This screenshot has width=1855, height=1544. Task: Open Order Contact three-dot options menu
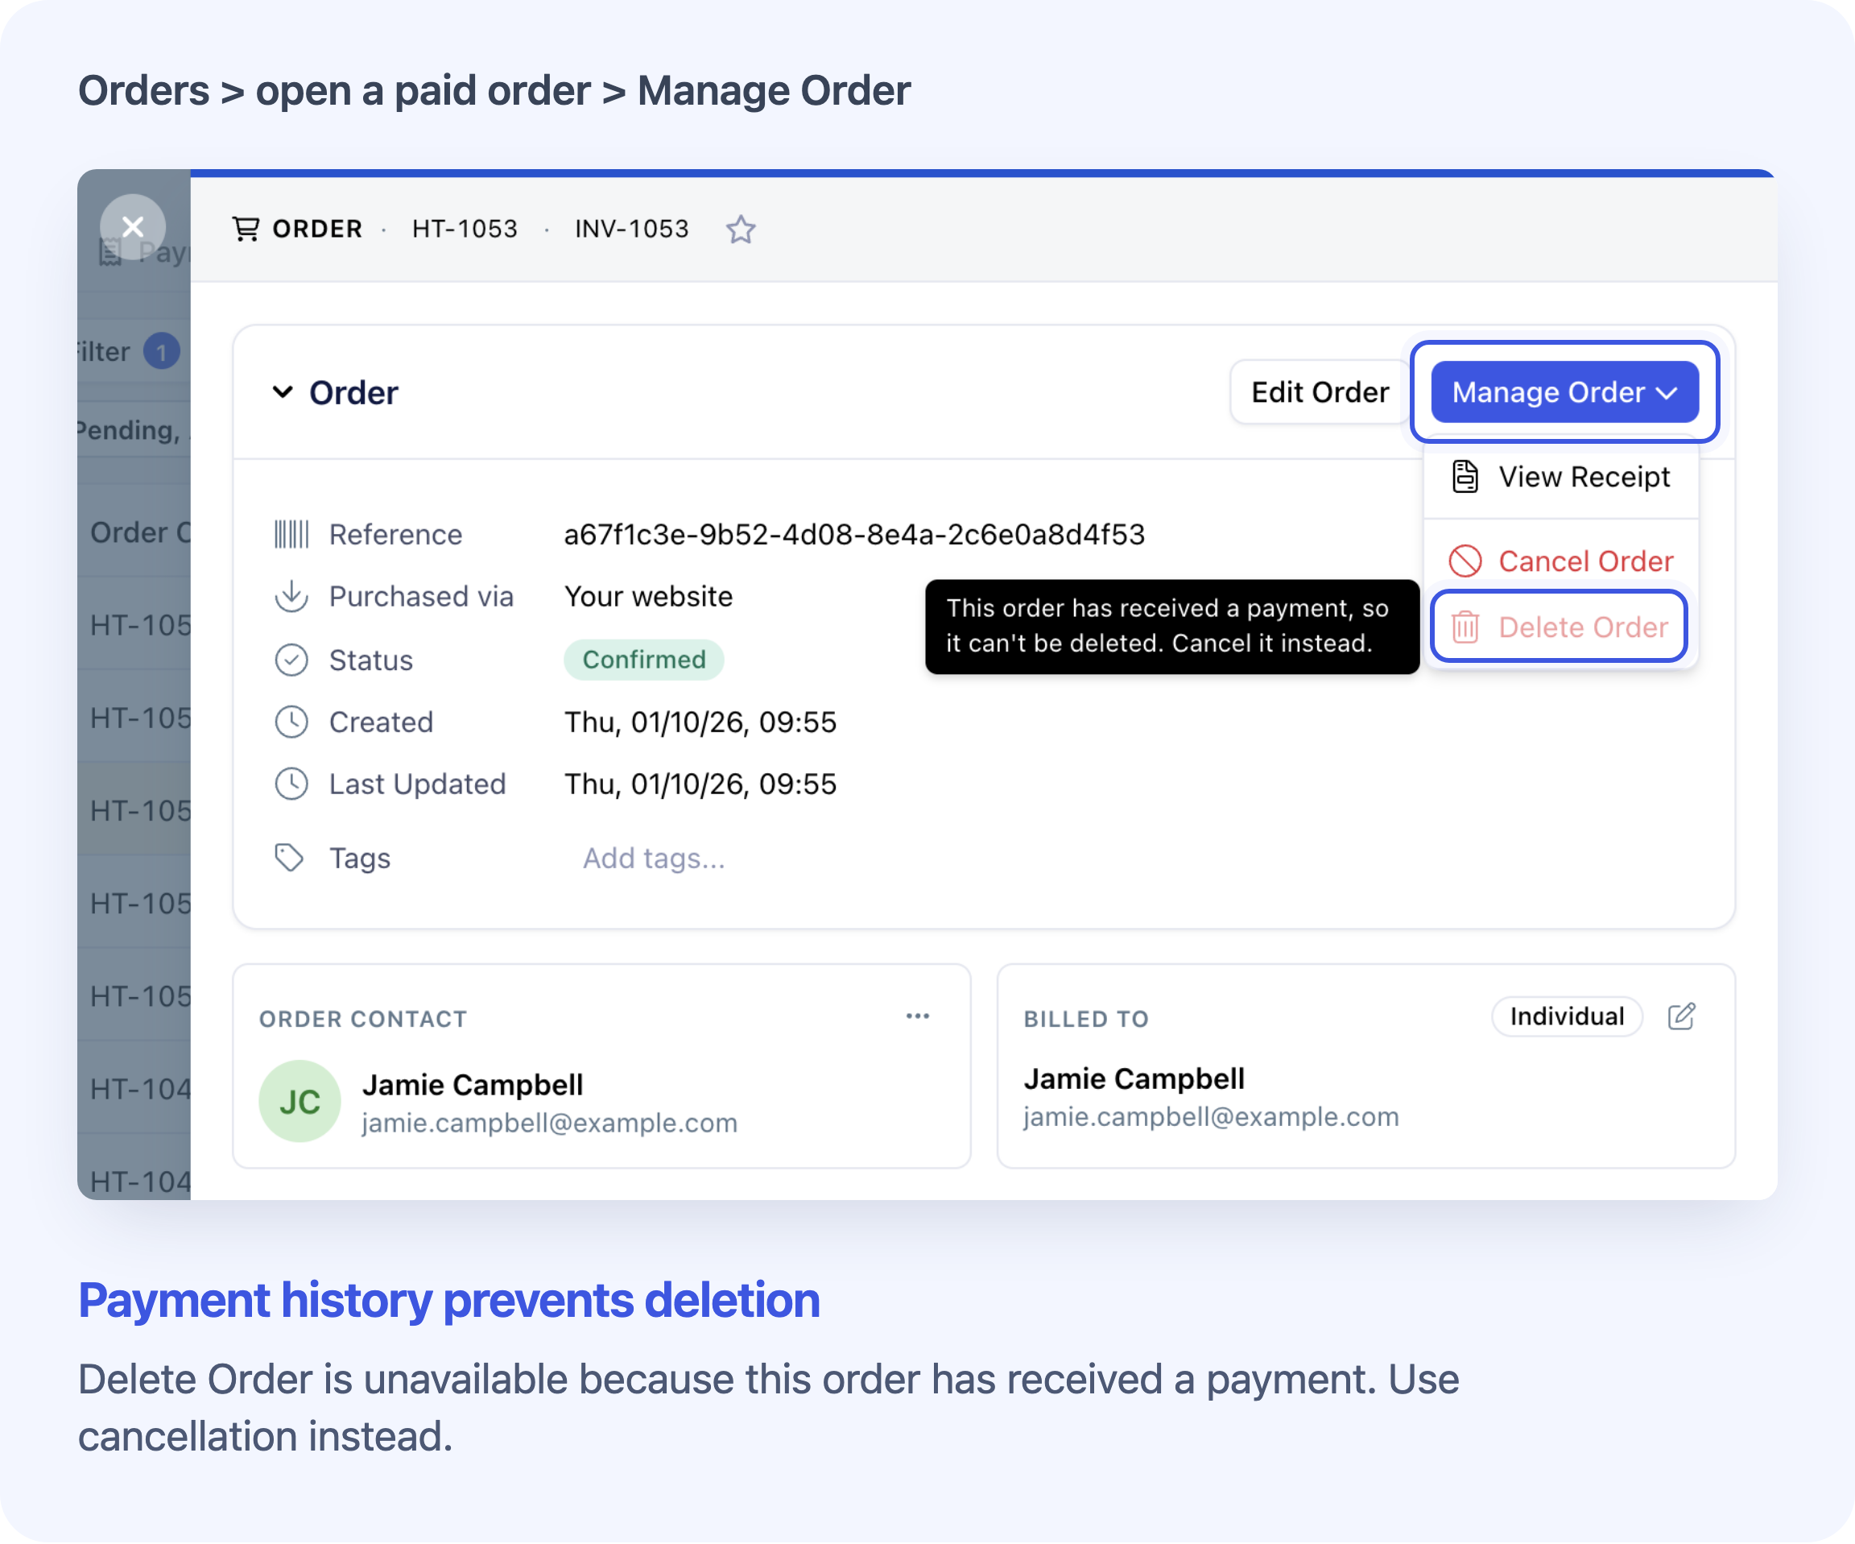(x=918, y=1016)
